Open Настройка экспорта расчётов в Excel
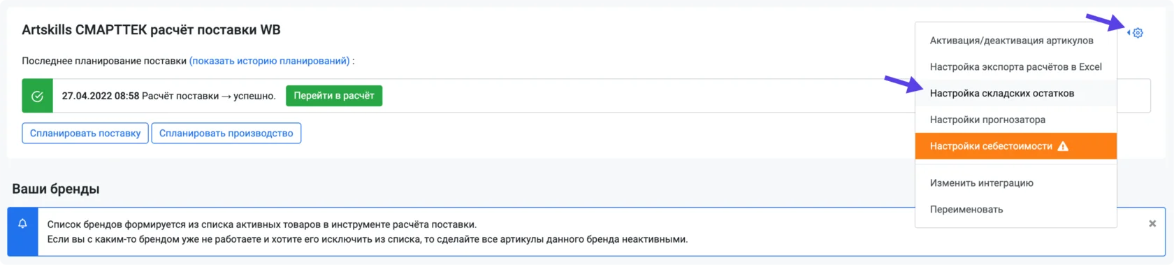Screen dimensions: 1174x265 [x=1016, y=67]
